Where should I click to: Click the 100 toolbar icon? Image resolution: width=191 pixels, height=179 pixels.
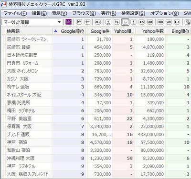pyautogui.click(x=160, y=22)
